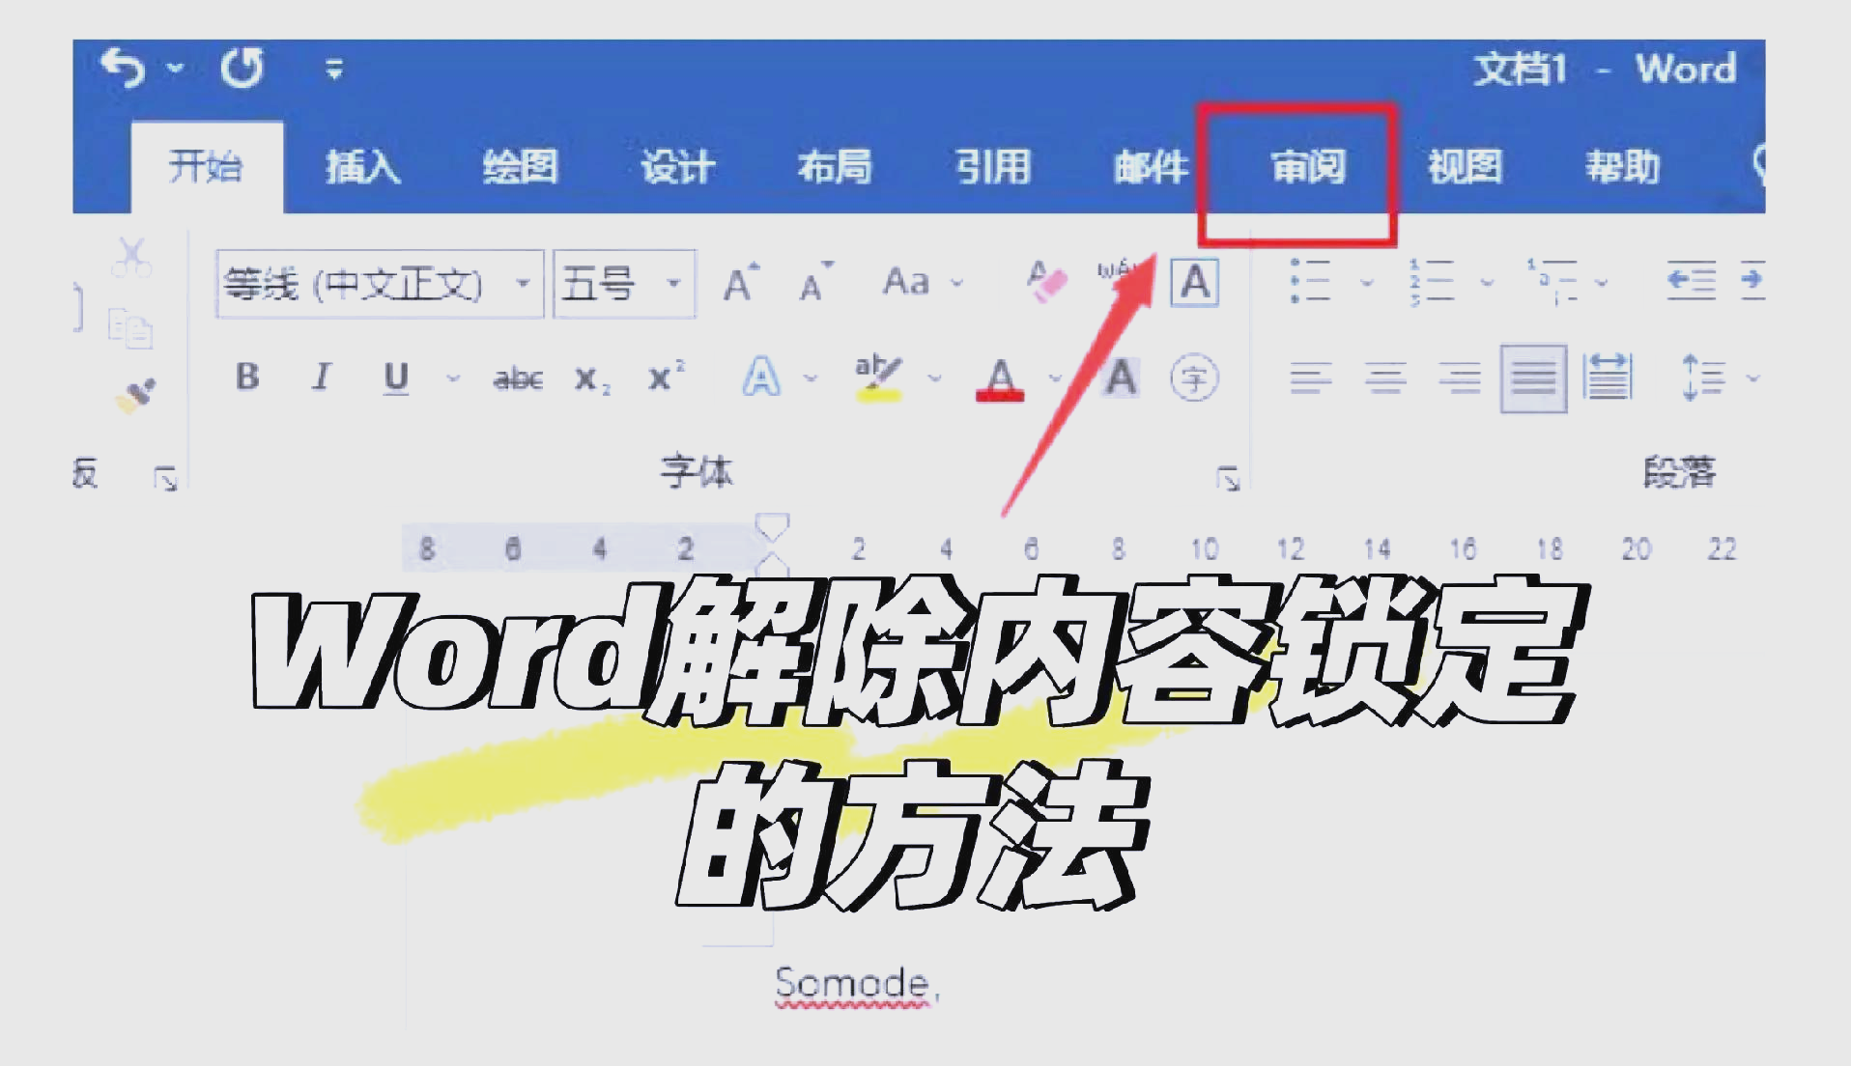Open the 插入 (Insert) tab

coord(362,166)
